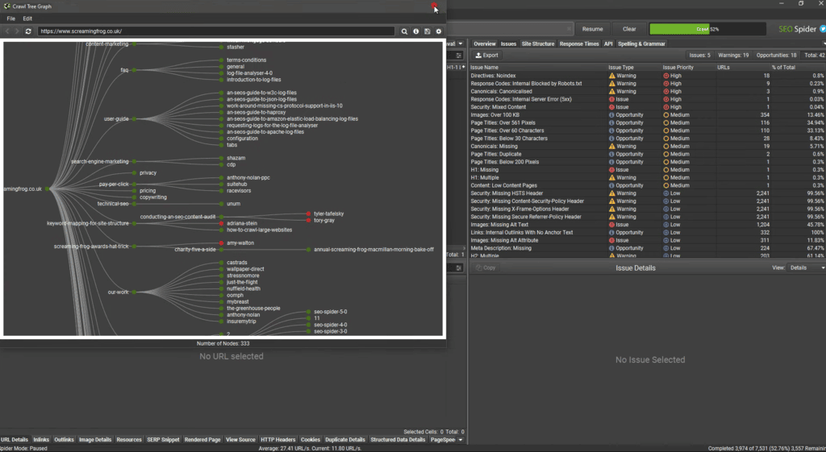Click issue icon on Images: Missing Alt Text row
This screenshot has height=452, width=826.
pos(611,225)
